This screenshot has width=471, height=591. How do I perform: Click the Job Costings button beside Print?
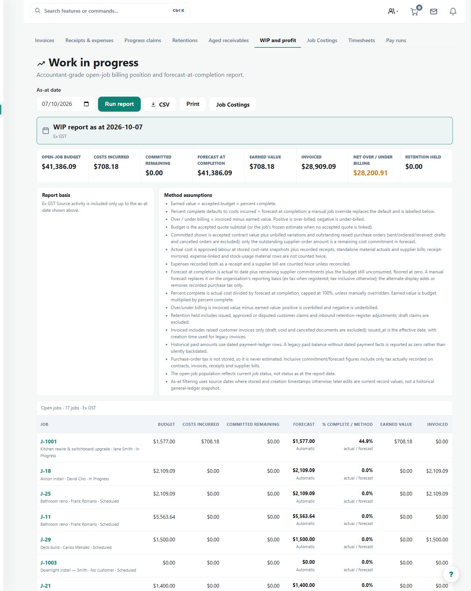233,104
